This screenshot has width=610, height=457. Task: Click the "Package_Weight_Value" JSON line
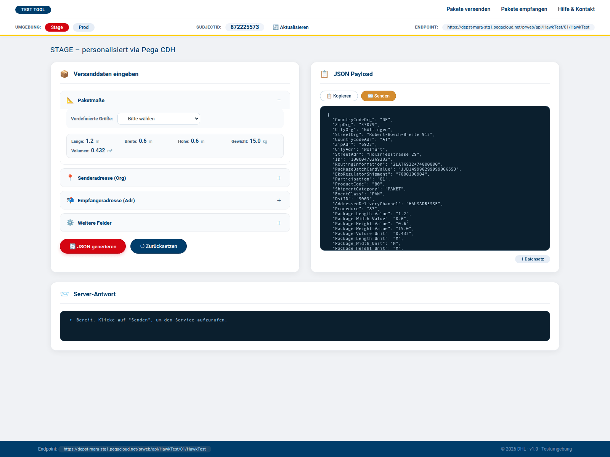373,228
